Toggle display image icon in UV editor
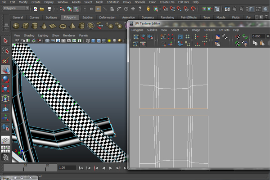The width and height of the screenshot is (270, 180). point(217,37)
